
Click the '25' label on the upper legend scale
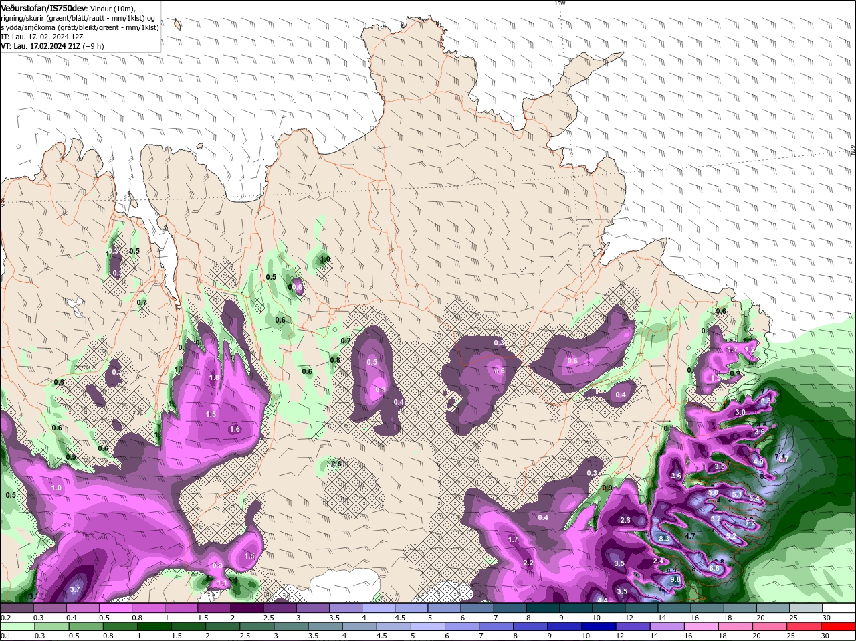pos(793,617)
